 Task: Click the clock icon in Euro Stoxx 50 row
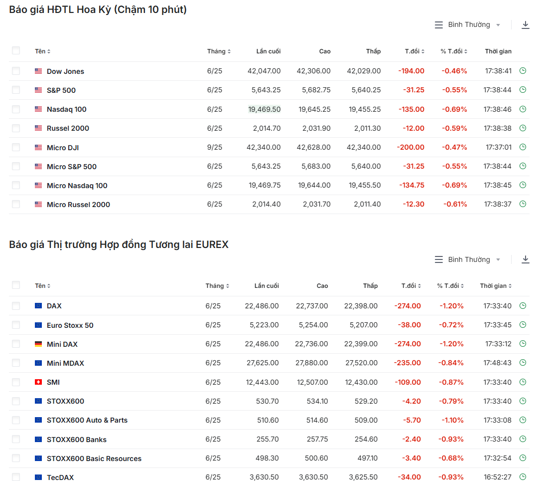[523, 325]
